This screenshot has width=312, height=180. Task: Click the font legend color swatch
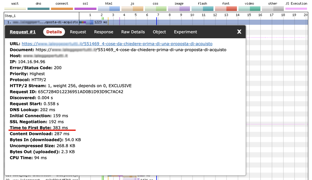click(226, 9)
